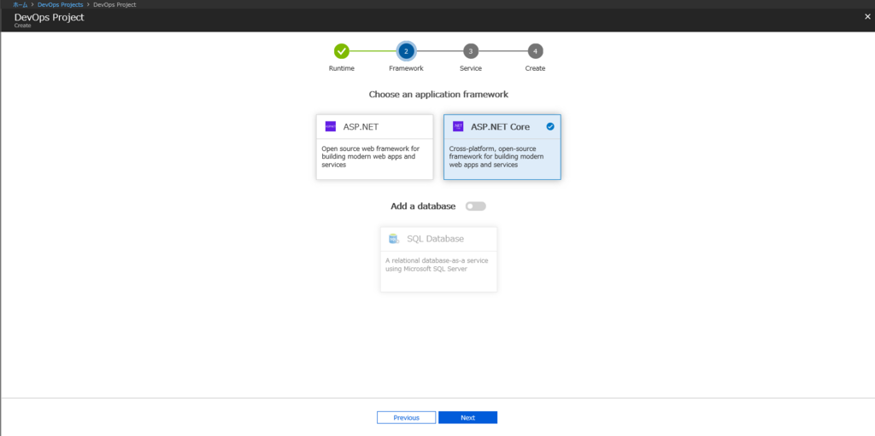Click the Framework step label
Viewport: 875px width, 436px height.
[x=406, y=68]
